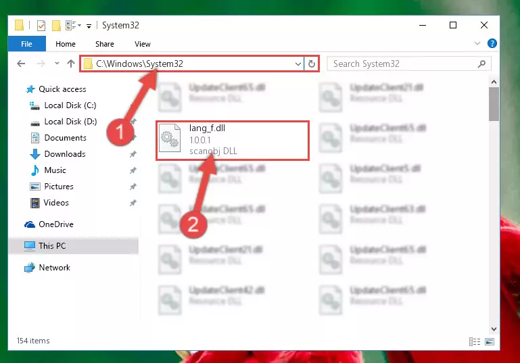Open Documents in the sidebar
This screenshot has height=363, width=520.
pyautogui.click(x=65, y=138)
